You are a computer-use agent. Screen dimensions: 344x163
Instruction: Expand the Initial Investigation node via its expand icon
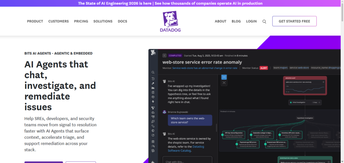click(319, 103)
